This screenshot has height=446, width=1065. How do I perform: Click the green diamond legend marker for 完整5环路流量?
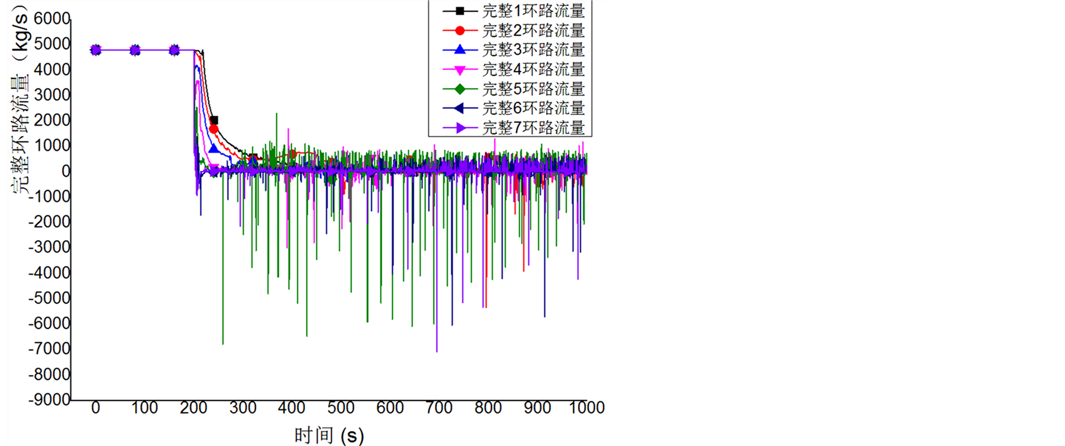pos(460,89)
